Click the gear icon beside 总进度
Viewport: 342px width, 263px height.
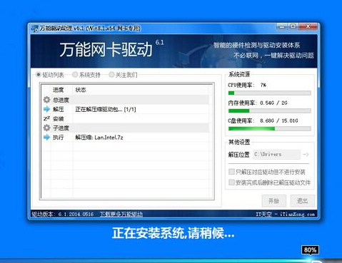[46, 100]
